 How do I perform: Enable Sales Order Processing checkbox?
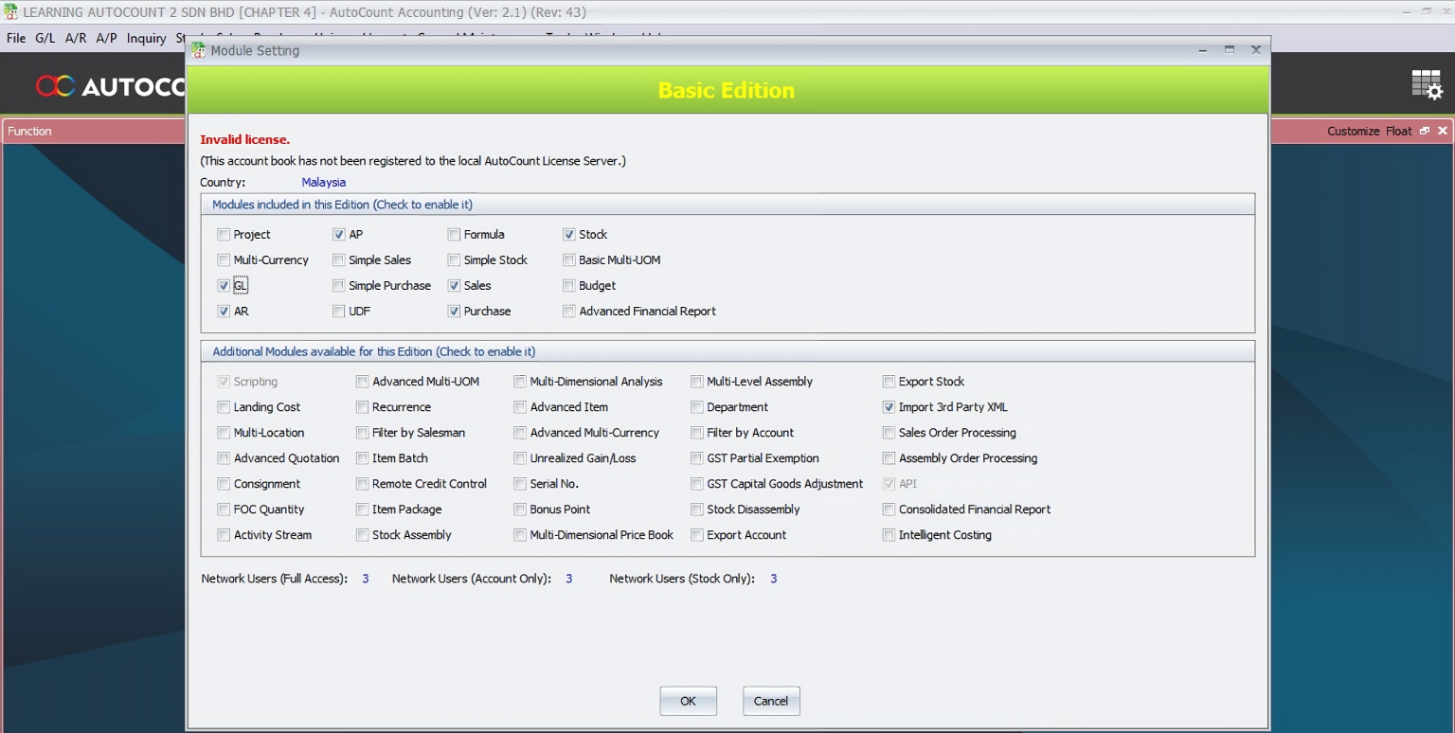coord(889,432)
